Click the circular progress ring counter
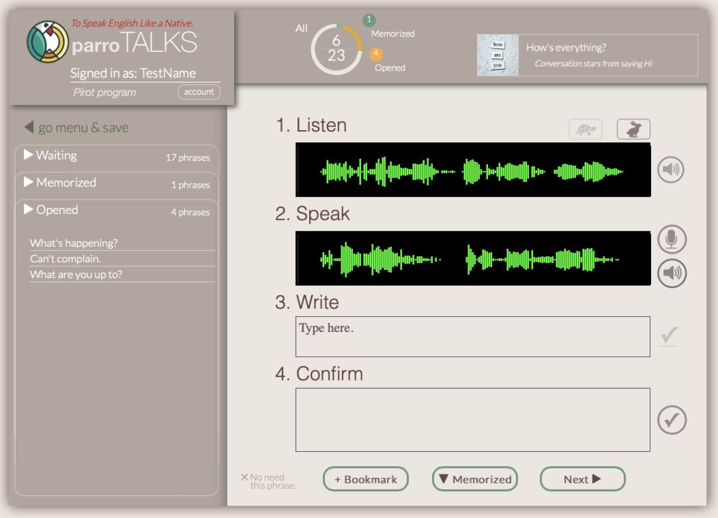 (336, 49)
